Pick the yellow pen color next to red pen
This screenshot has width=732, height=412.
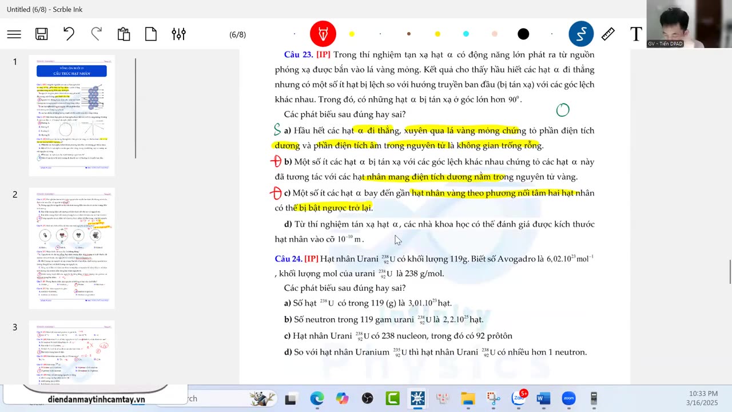click(x=352, y=34)
